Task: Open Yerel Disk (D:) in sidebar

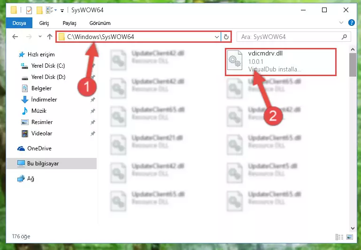Action: [x=48, y=77]
